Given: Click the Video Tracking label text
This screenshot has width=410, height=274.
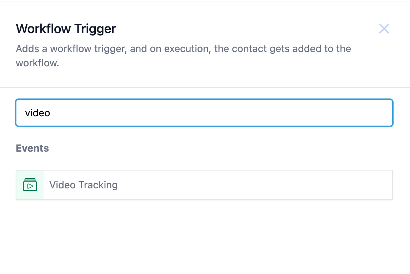Looking at the screenshot, I should coord(83,185).
